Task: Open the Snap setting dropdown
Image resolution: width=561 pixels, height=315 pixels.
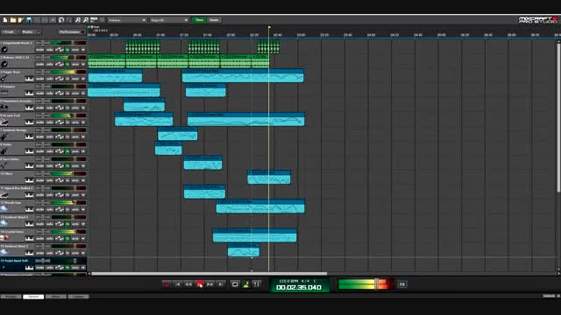Action: point(169,20)
